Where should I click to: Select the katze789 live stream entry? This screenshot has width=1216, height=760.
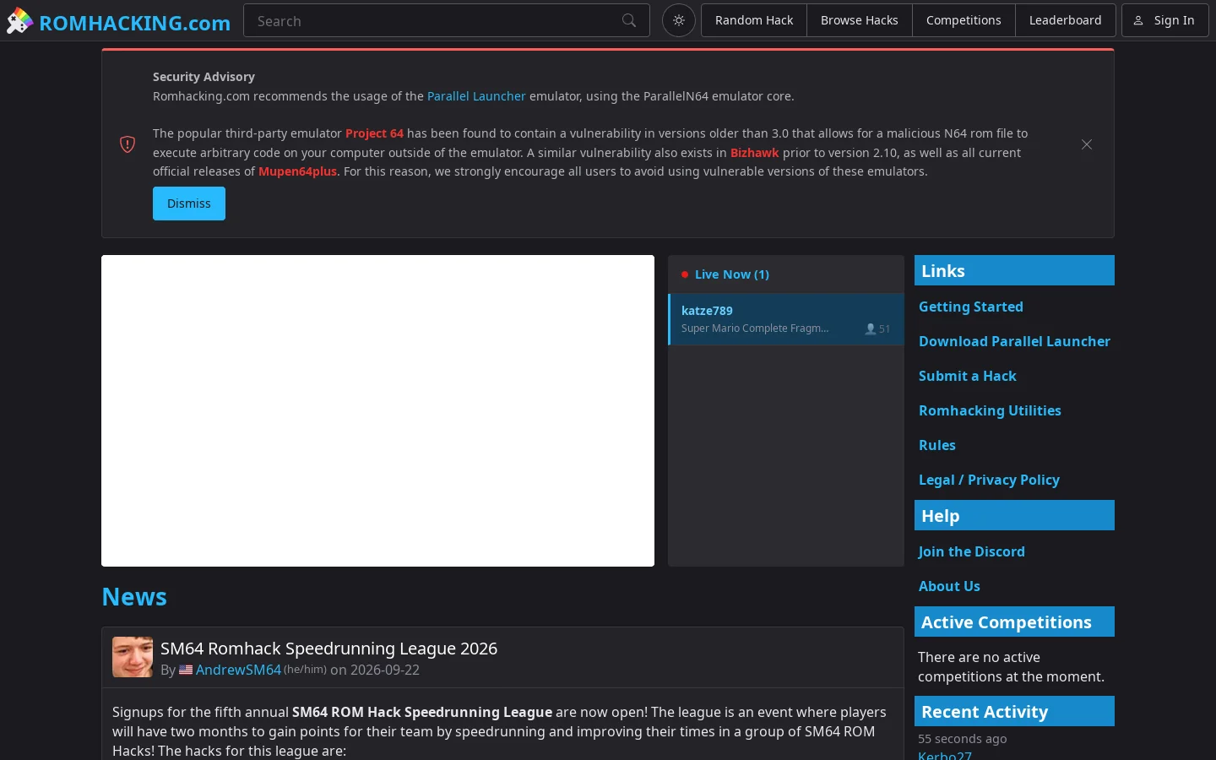click(786, 319)
